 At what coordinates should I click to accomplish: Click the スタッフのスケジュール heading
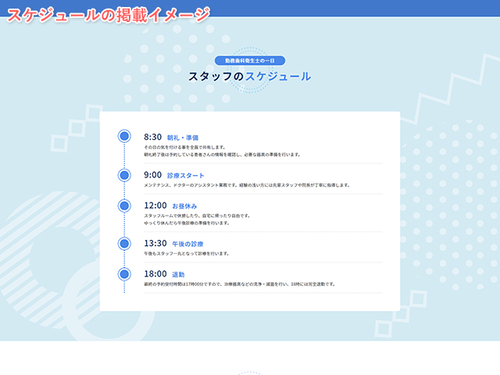click(x=250, y=77)
